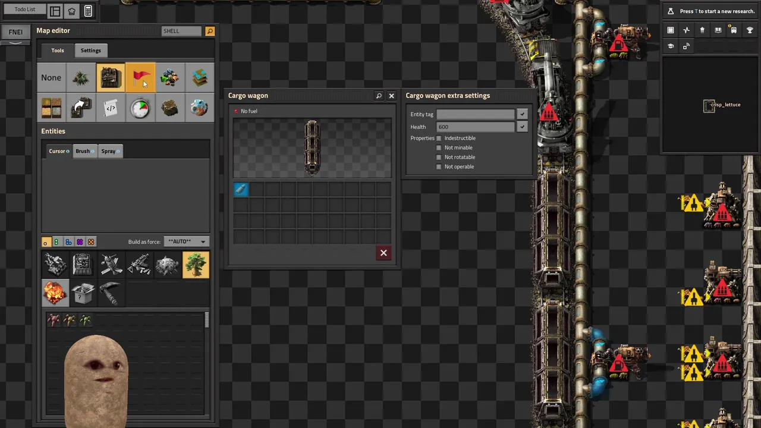Click the research flask icon
Viewport: 761px width, 428px height.
671,11
